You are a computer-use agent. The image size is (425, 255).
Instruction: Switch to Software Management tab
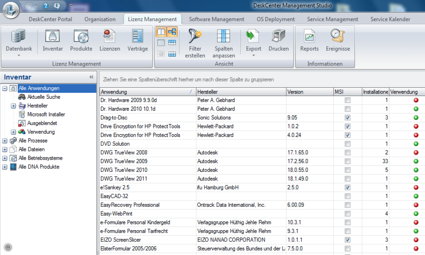(216, 19)
